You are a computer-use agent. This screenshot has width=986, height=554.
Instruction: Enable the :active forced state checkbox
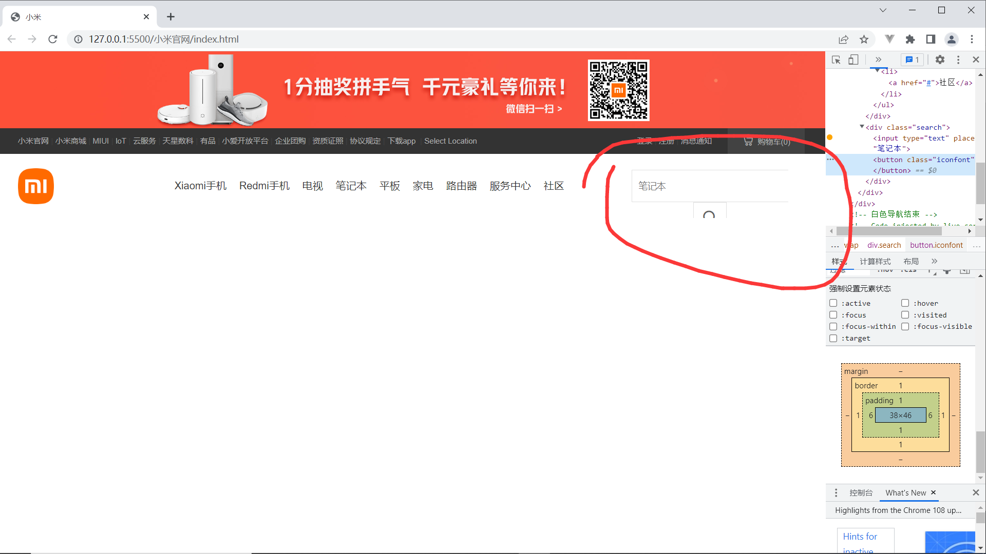pos(833,303)
